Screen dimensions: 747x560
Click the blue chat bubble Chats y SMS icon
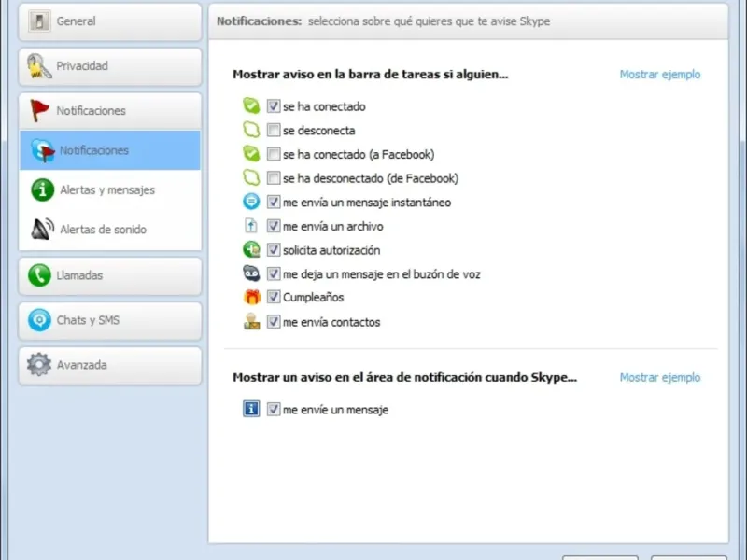coord(39,320)
